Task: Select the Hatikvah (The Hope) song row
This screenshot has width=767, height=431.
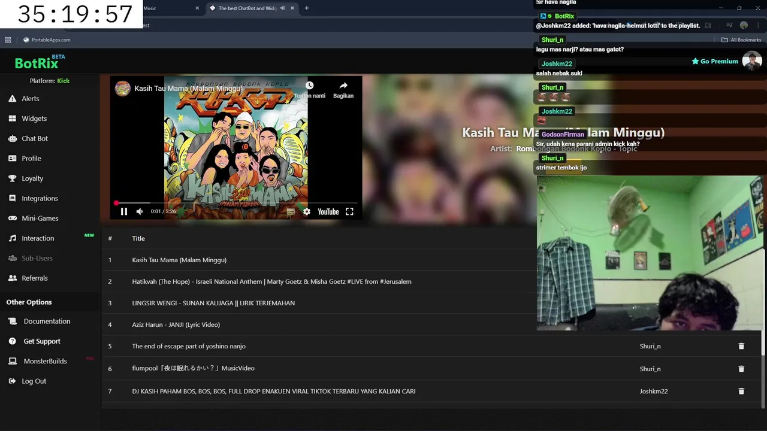Action: 318,281
